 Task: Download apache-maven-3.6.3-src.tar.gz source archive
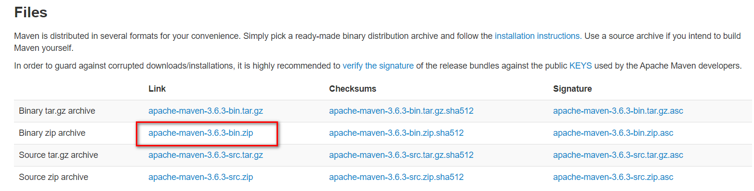pyautogui.click(x=206, y=155)
